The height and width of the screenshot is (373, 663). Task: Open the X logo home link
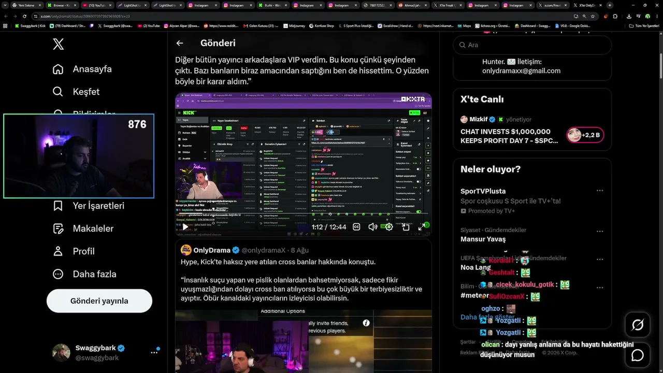[59, 44]
